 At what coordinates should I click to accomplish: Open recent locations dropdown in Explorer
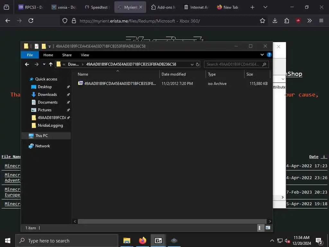pyautogui.click(x=44, y=64)
